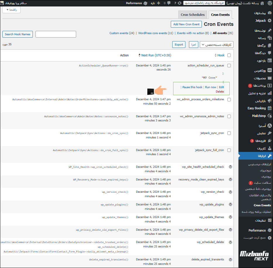Open Plugins (افزونه‌ها) plug icon

[x=269, y=141]
